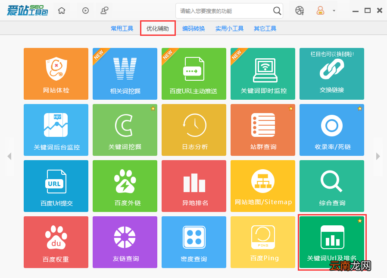The height and width of the screenshot is (278, 387).
Task: Click the 爱站SEO工具包 logo
Action: (27, 10)
